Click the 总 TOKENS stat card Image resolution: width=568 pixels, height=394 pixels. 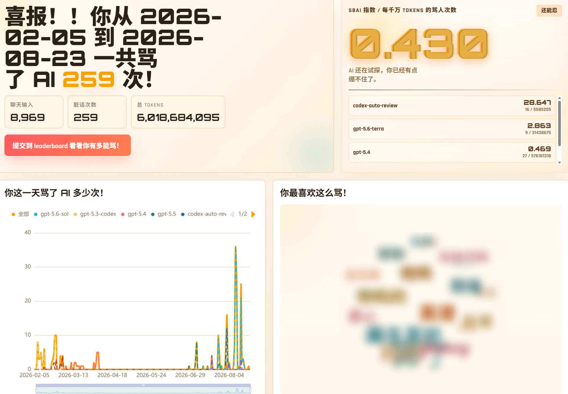pos(178,112)
